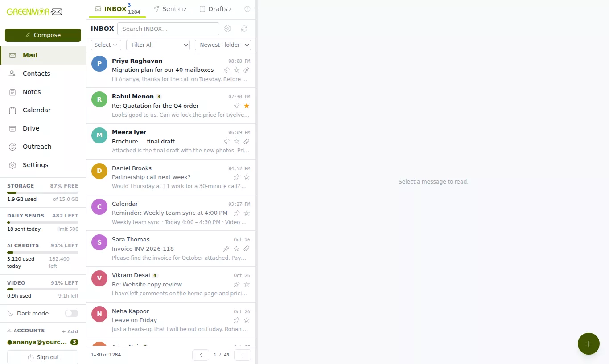
Task: Click the GreenMor logo
Action: click(34, 12)
